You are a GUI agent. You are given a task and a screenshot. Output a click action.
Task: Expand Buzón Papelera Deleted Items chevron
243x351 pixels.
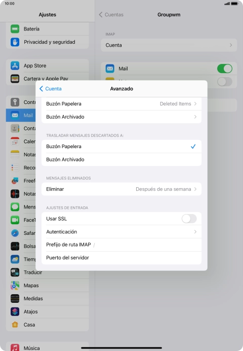pos(195,103)
